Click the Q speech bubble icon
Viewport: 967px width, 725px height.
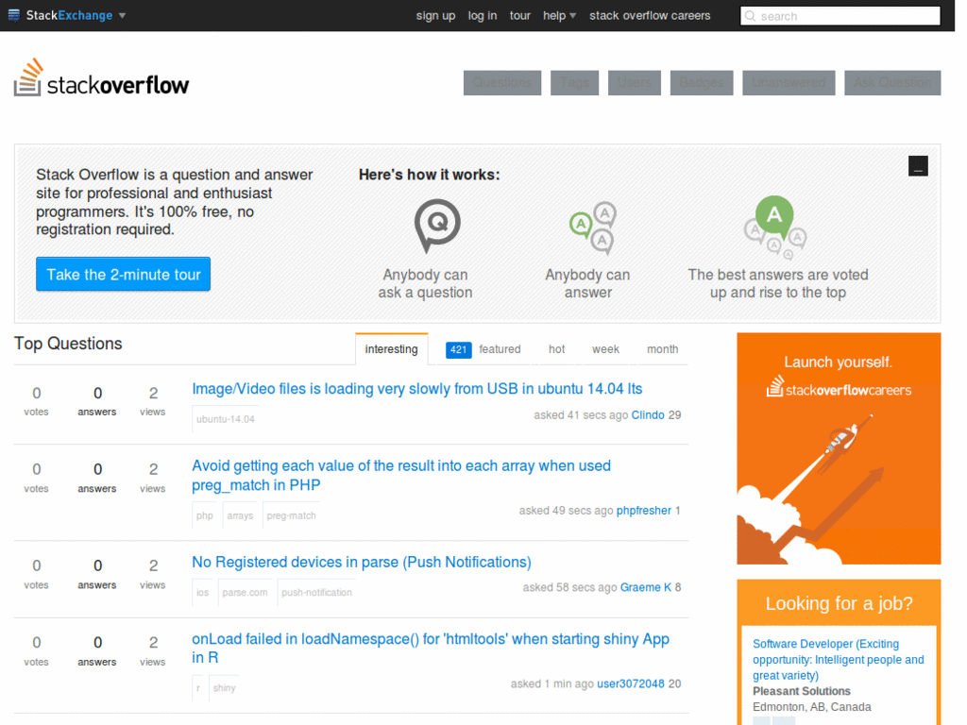(436, 225)
